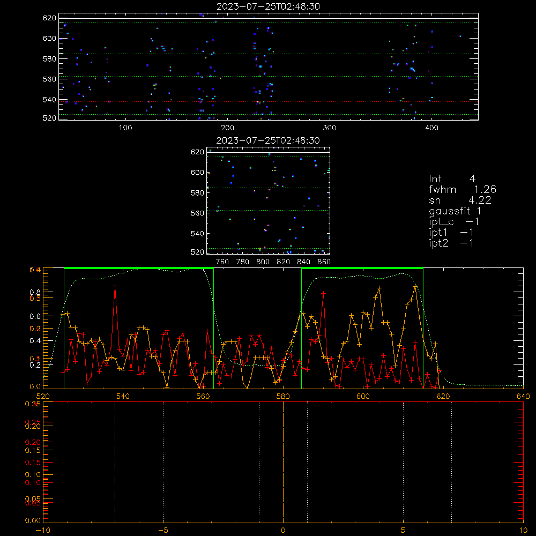The width and height of the screenshot is (536, 536).
Task: Click the tall red peak near 538 in profile plot
Action: pos(115,286)
